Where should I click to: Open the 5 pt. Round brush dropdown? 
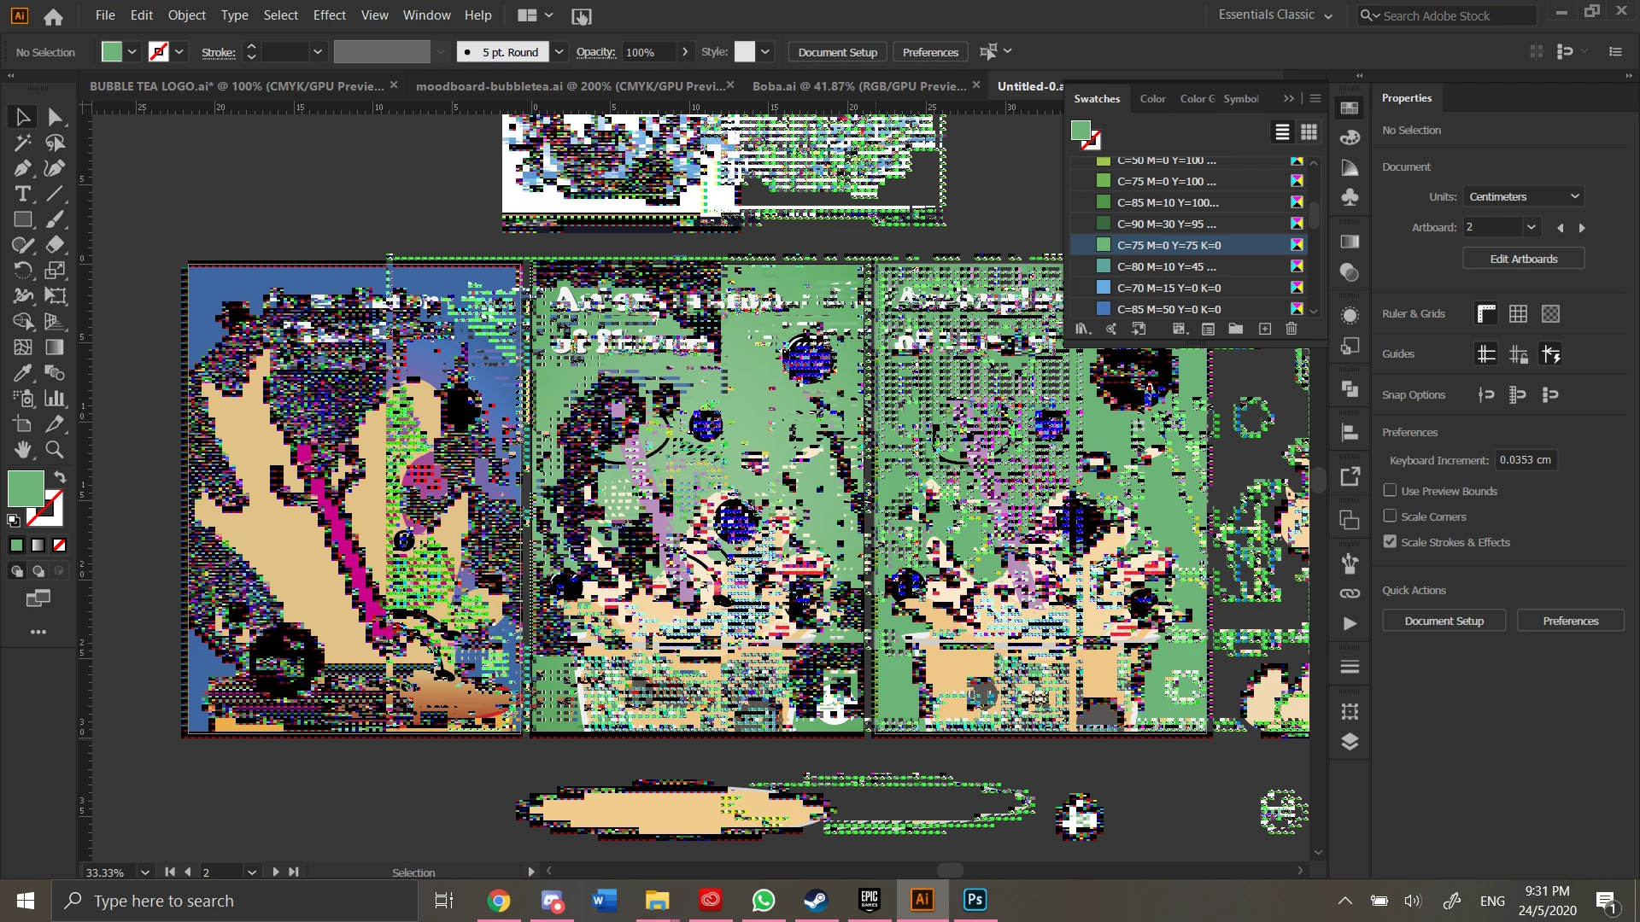point(559,52)
